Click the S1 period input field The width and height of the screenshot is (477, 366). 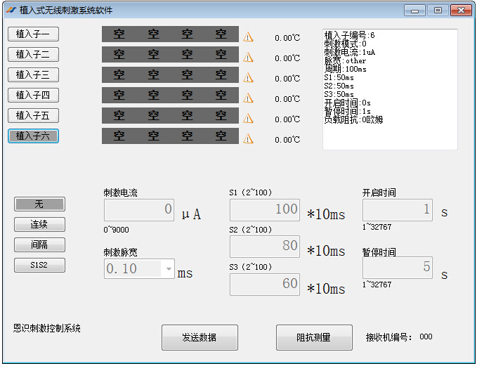[265, 209]
